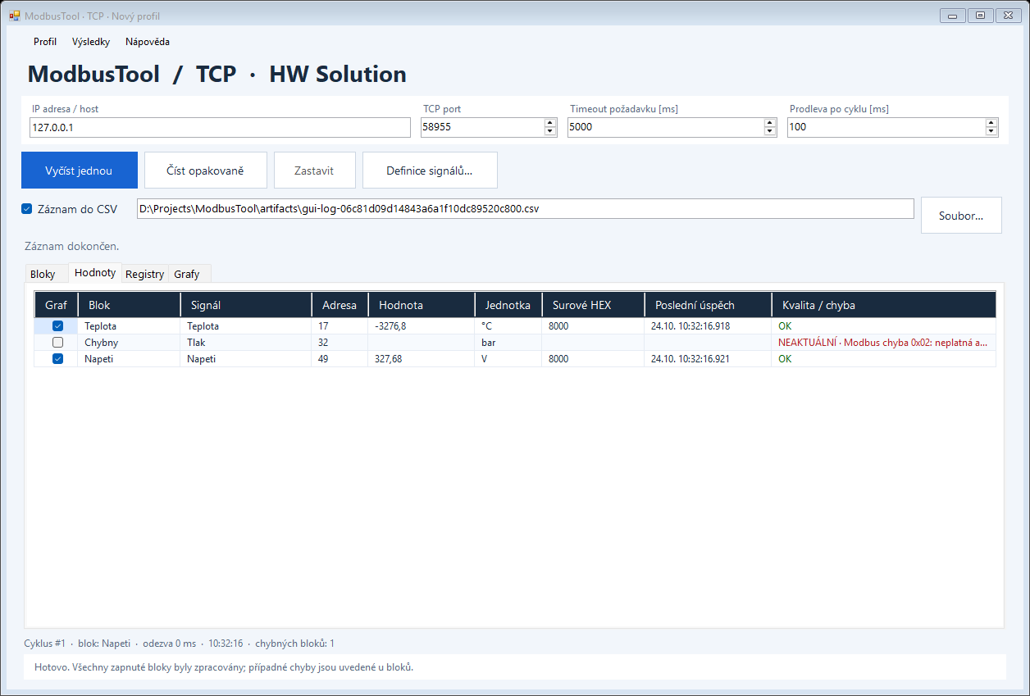Screen dimensions: 1030x696
Task: Check the Graf checkbox for Chybny row
Action: 57,343
